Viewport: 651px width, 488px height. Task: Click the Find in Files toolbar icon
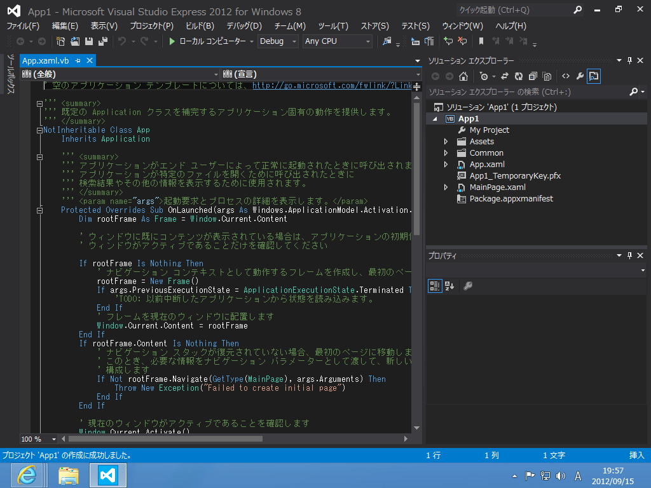click(387, 41)
